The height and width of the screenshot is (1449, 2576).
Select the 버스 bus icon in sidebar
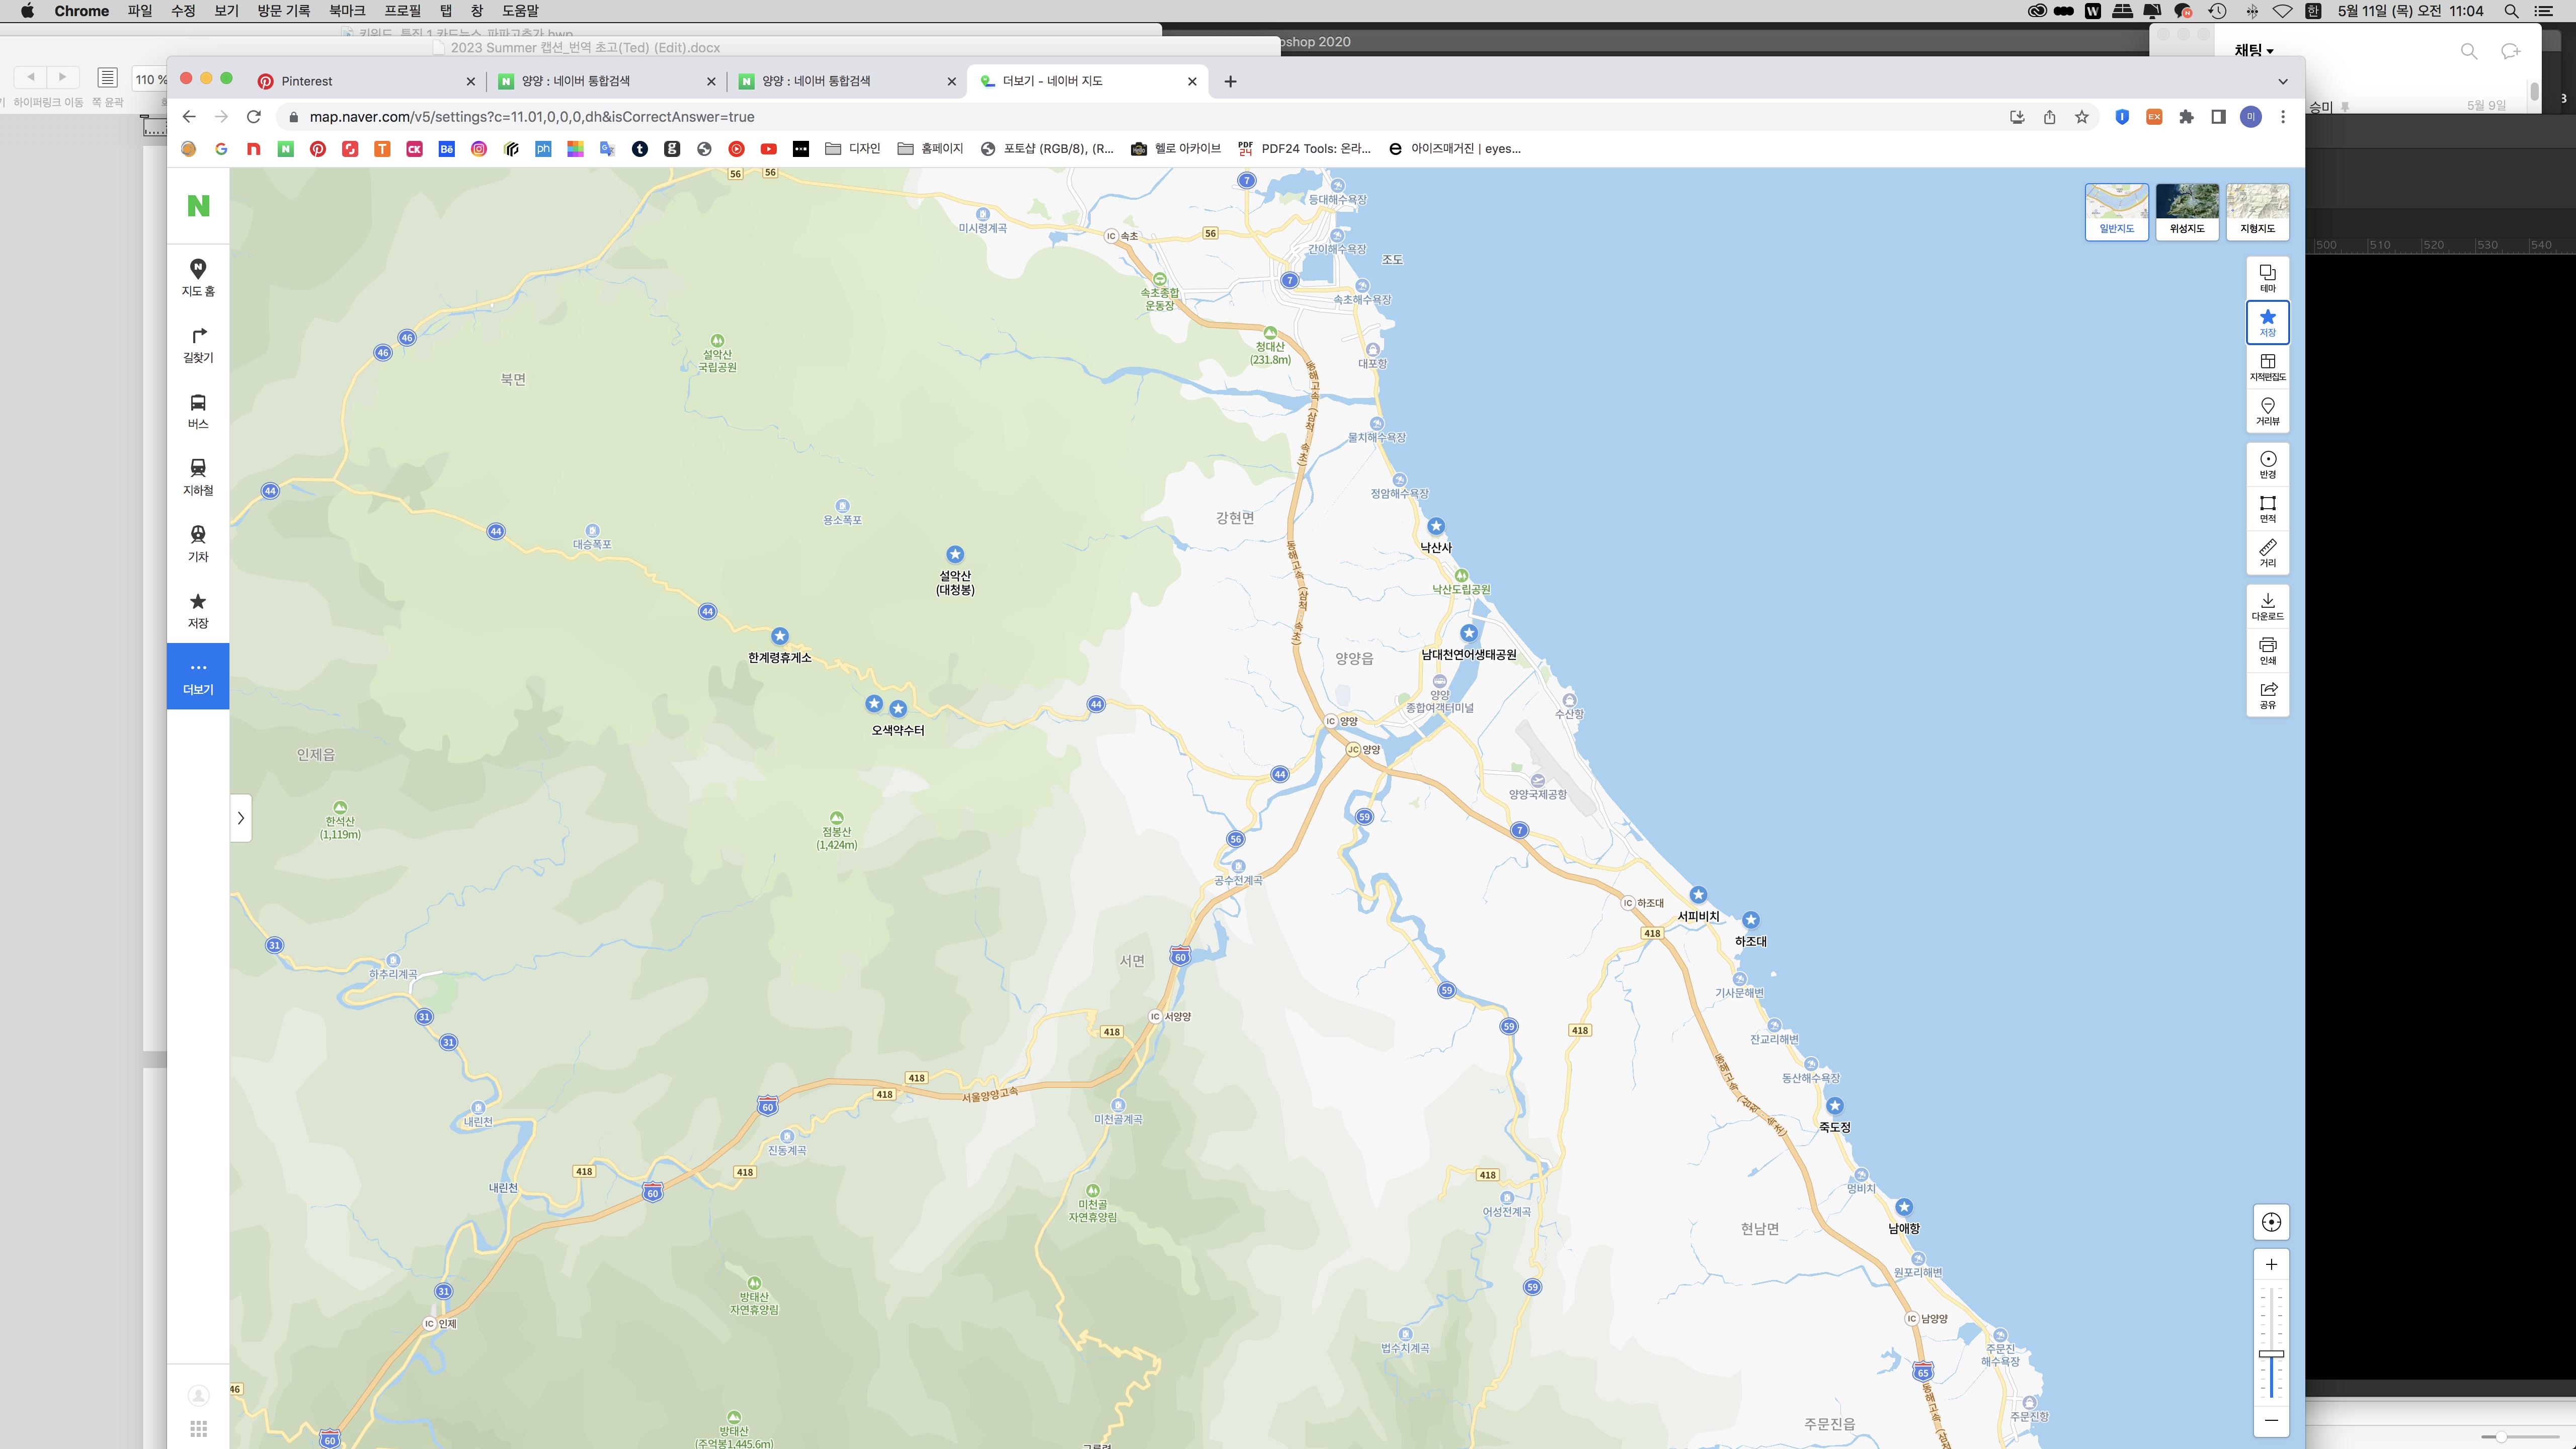click(198, 410)
